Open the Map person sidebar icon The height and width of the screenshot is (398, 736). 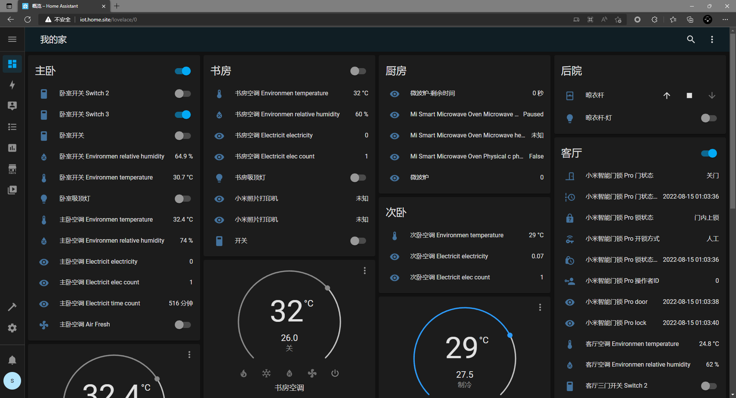click(x=12, y=106)
